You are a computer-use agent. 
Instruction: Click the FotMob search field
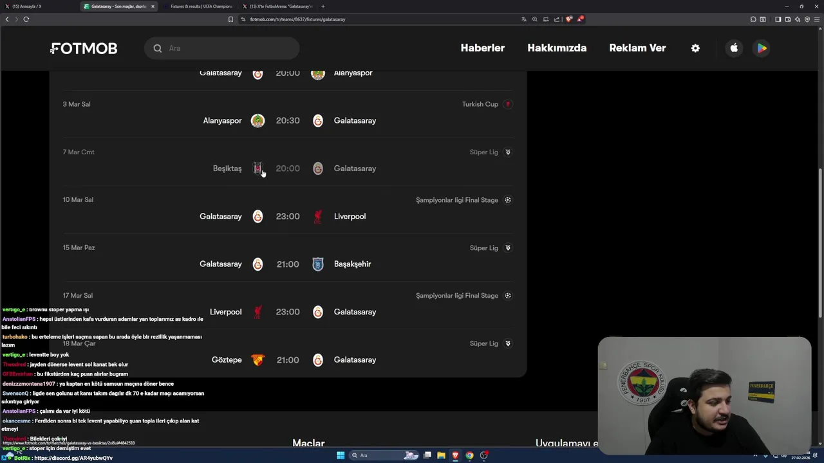pyautogui.click(x=222, y=48)
